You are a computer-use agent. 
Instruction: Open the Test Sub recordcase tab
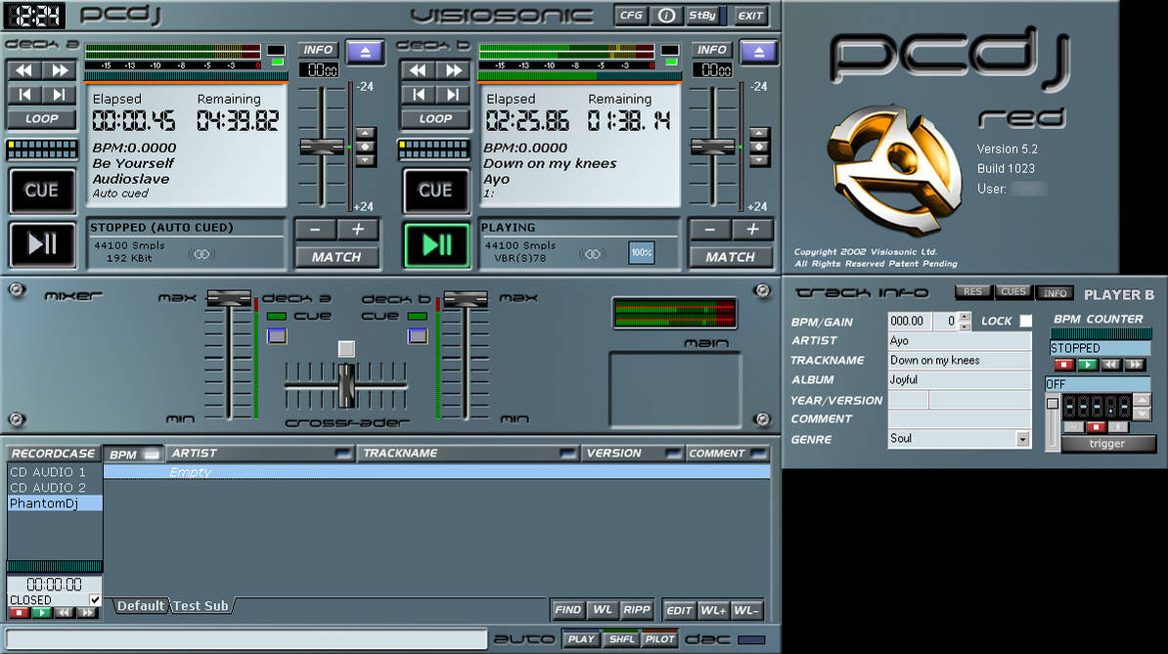coord(202,606)
